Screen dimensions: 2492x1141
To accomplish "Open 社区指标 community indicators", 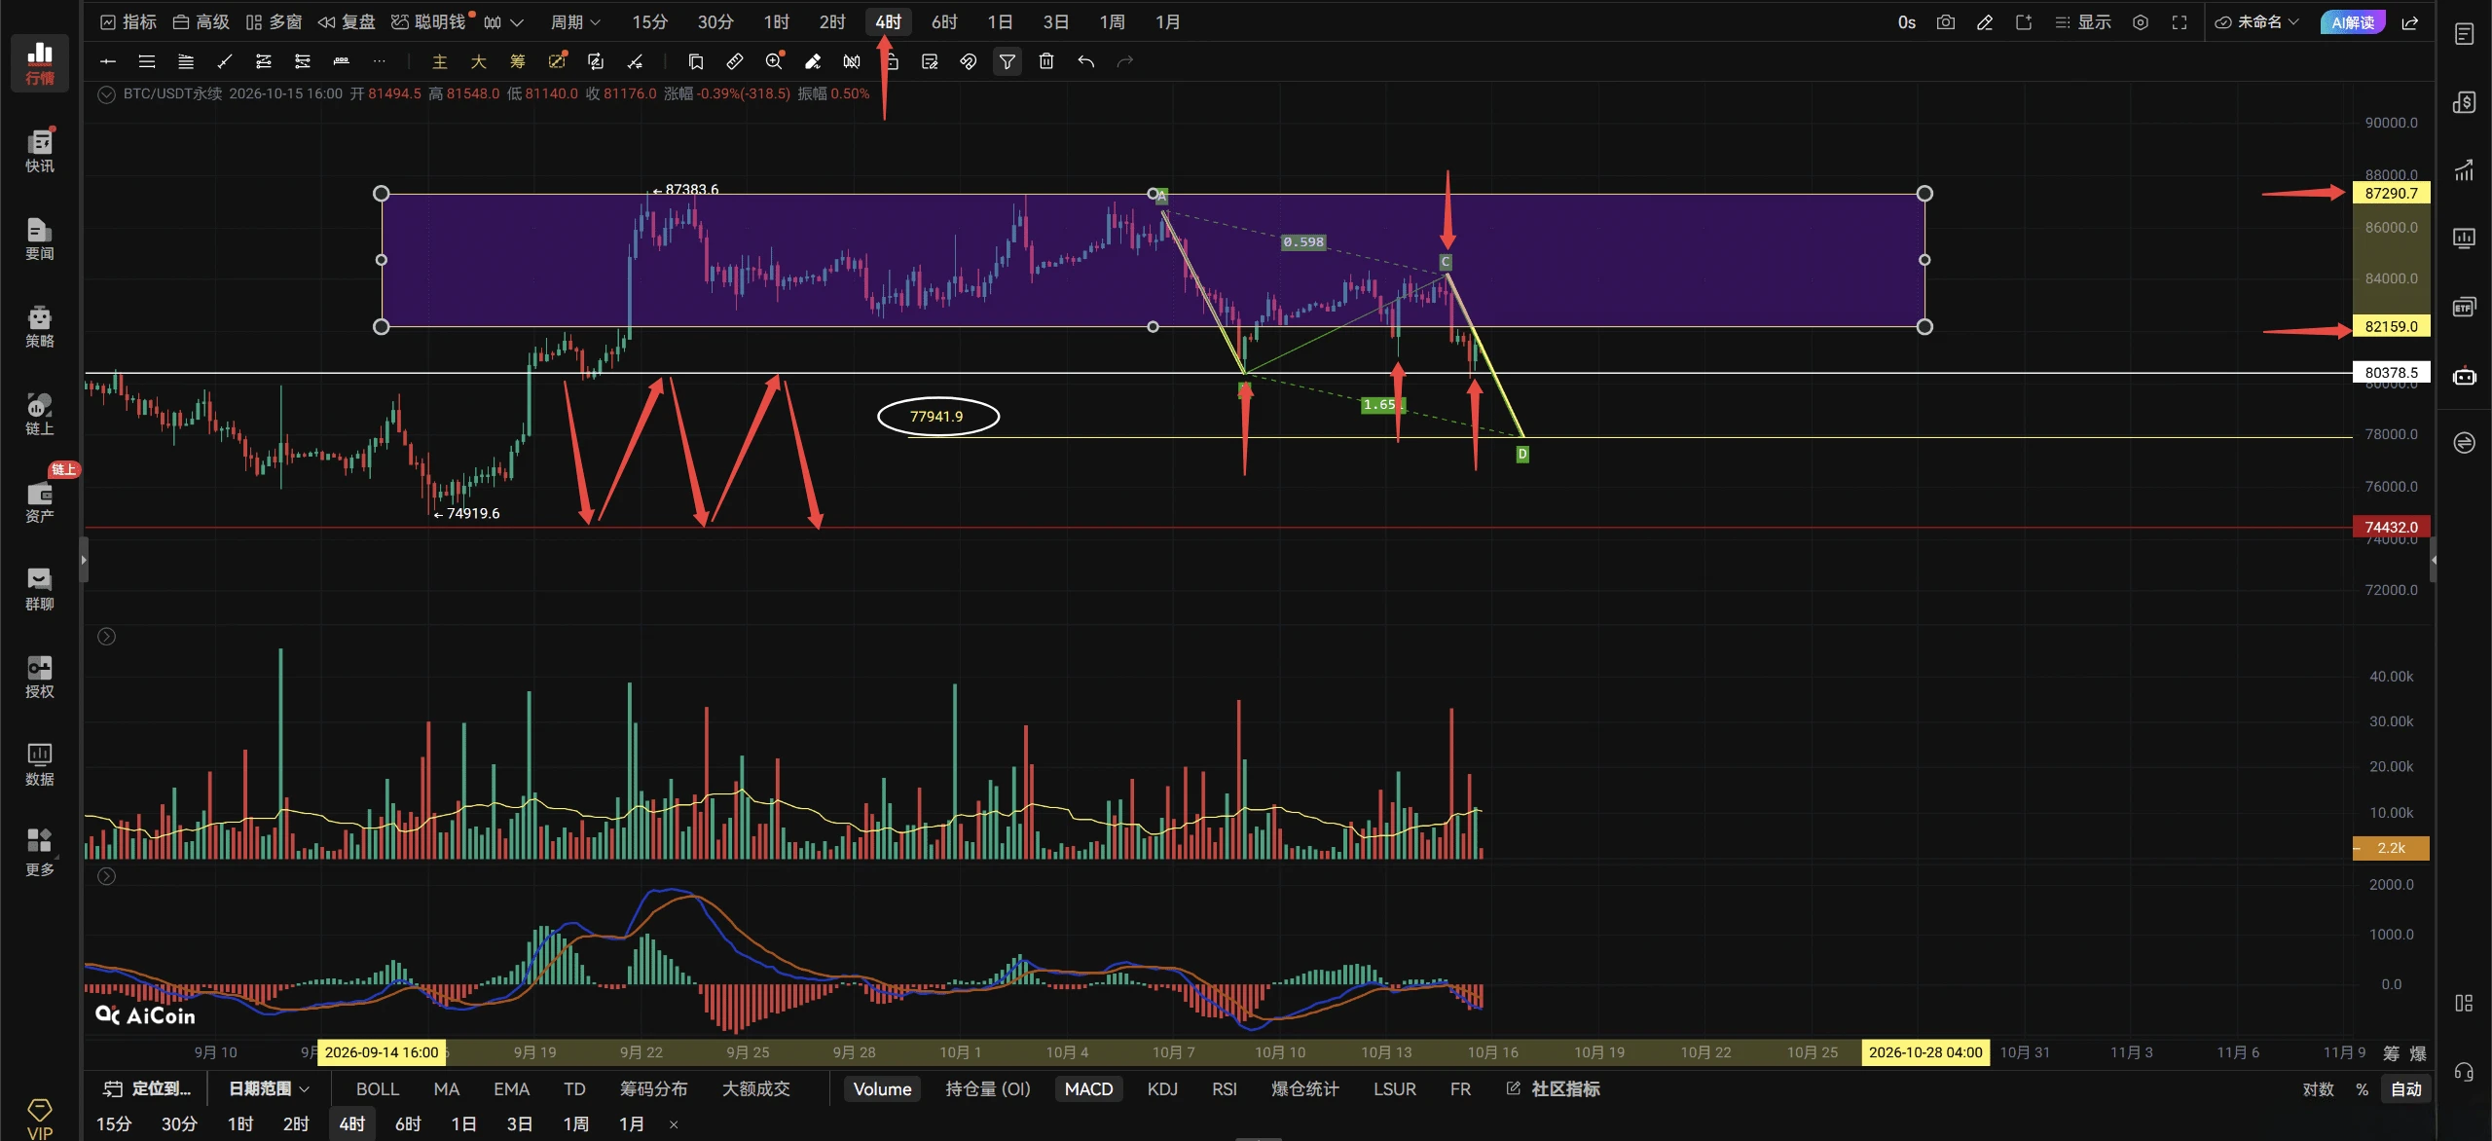I will pos(1553,1088).
